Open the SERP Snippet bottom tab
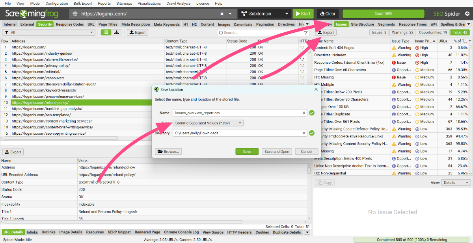The height and width of the screenshot is (243, 473). click(x=119, y=232)
